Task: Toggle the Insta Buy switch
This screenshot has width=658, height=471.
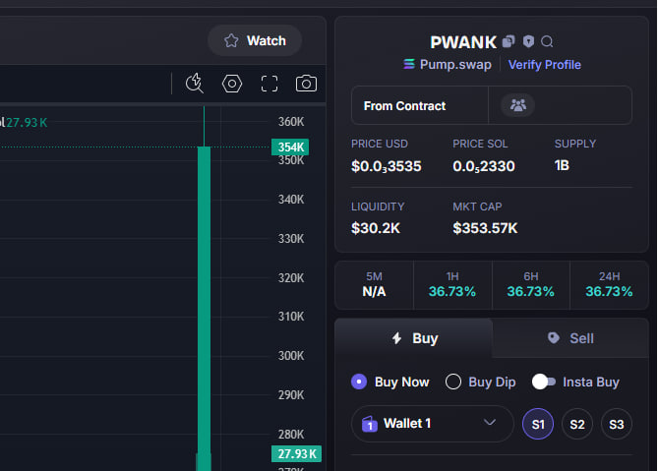Action: (x=544, y=382)
